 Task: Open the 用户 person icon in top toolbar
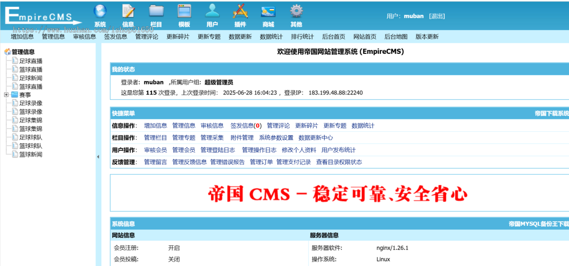point(212,10)
